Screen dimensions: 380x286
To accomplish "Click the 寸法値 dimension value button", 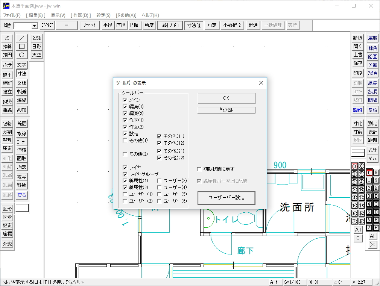I will pos(194,25).
